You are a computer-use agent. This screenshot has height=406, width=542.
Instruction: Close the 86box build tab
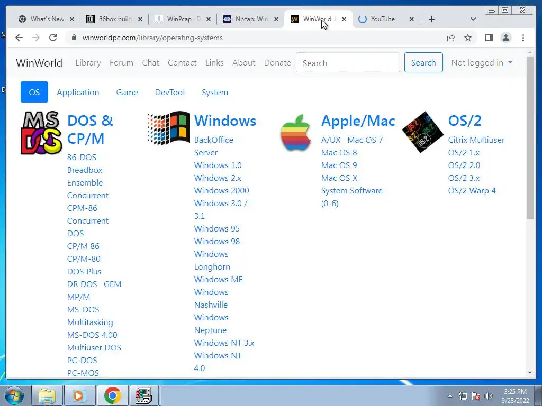[140, 19]
